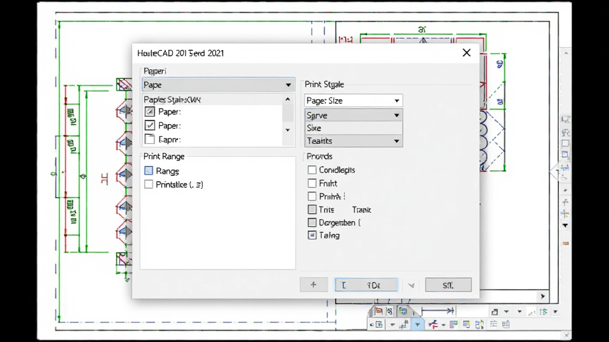
Task: Click the blue-outlined button left of SfL
Action: pos(366,285)
